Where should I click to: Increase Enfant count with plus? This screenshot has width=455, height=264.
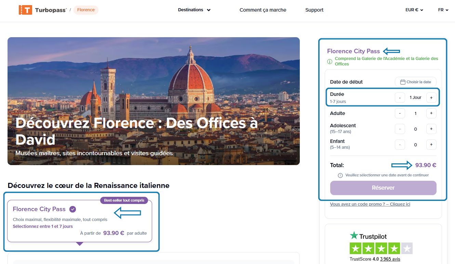point(431,145)
